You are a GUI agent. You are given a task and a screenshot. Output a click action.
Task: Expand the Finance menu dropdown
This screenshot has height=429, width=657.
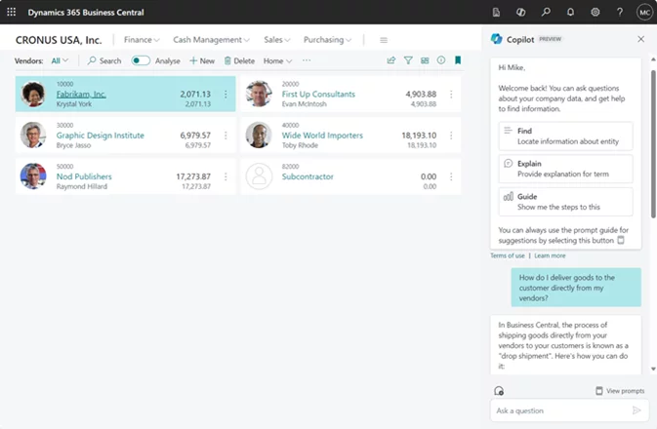pos(142,40)
